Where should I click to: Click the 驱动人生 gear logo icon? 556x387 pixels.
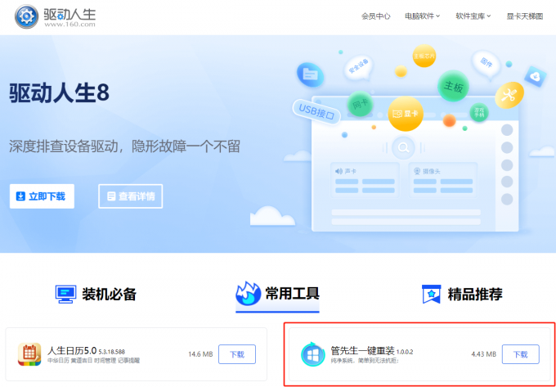tap(26, 16)
